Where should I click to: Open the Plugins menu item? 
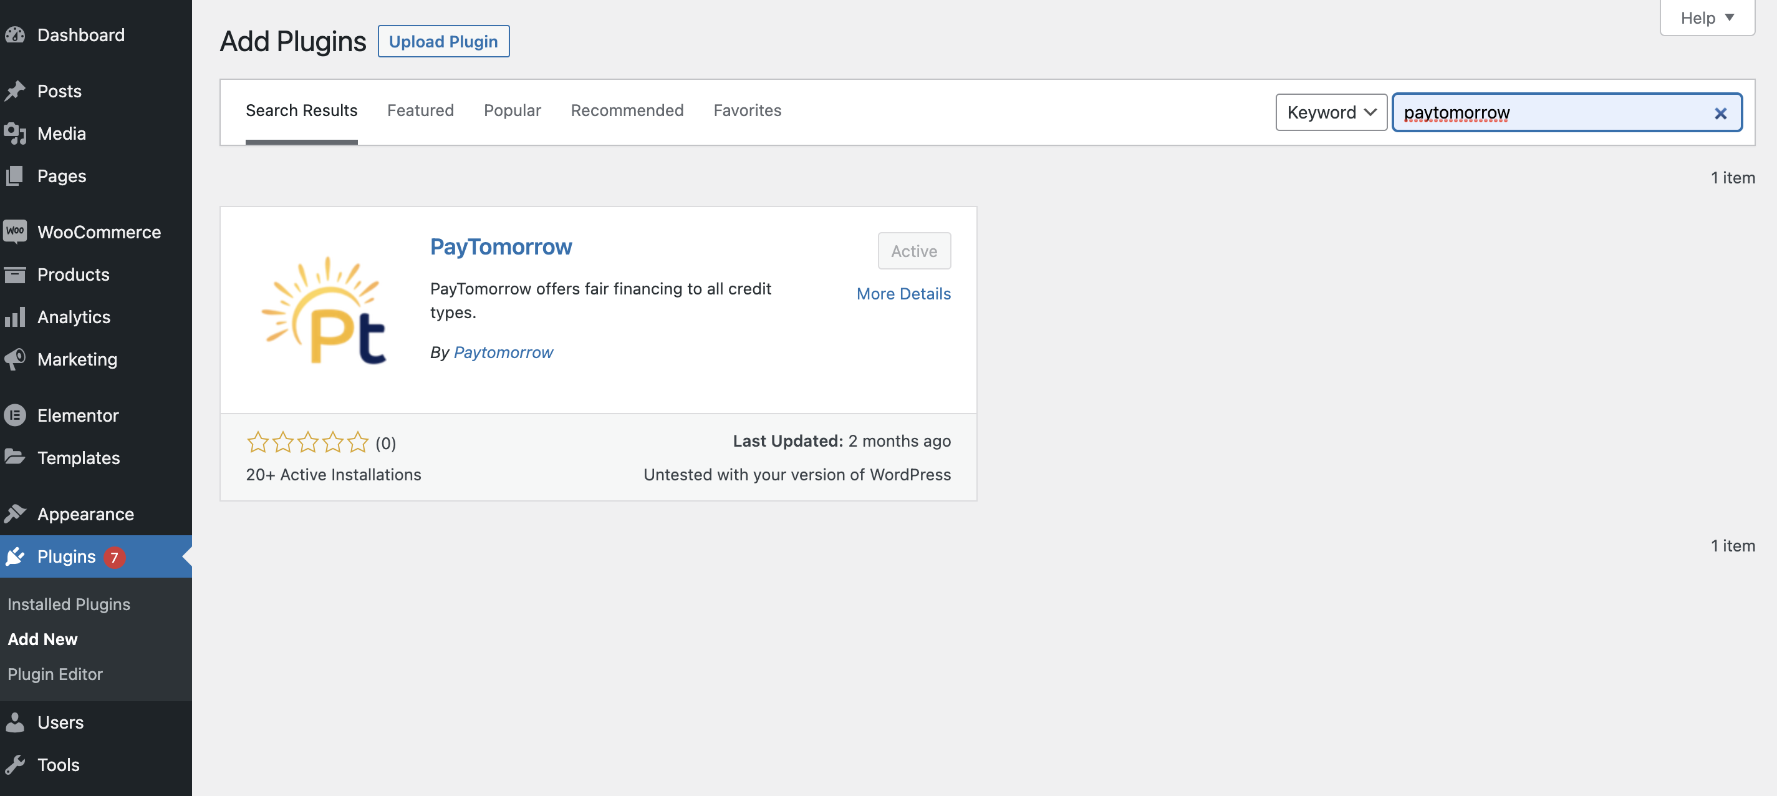[x=96, y=556]
